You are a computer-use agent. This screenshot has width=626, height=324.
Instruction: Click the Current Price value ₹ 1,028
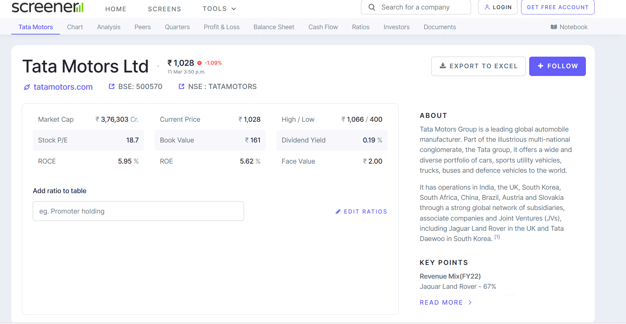250,120
